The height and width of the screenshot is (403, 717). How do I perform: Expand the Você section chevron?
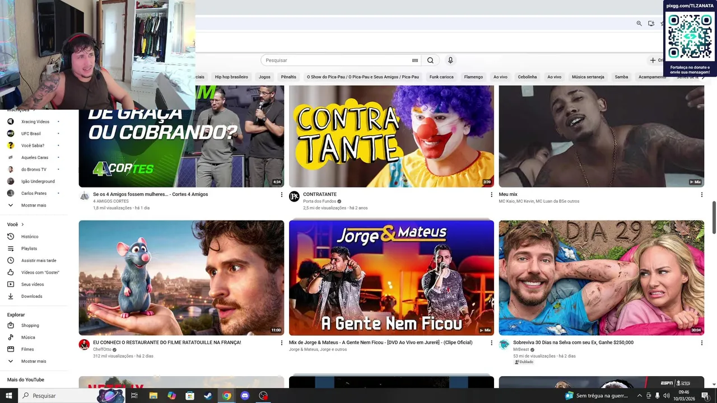tap(22, 224)
